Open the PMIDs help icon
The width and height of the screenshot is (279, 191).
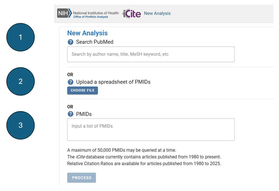point(70,114)
